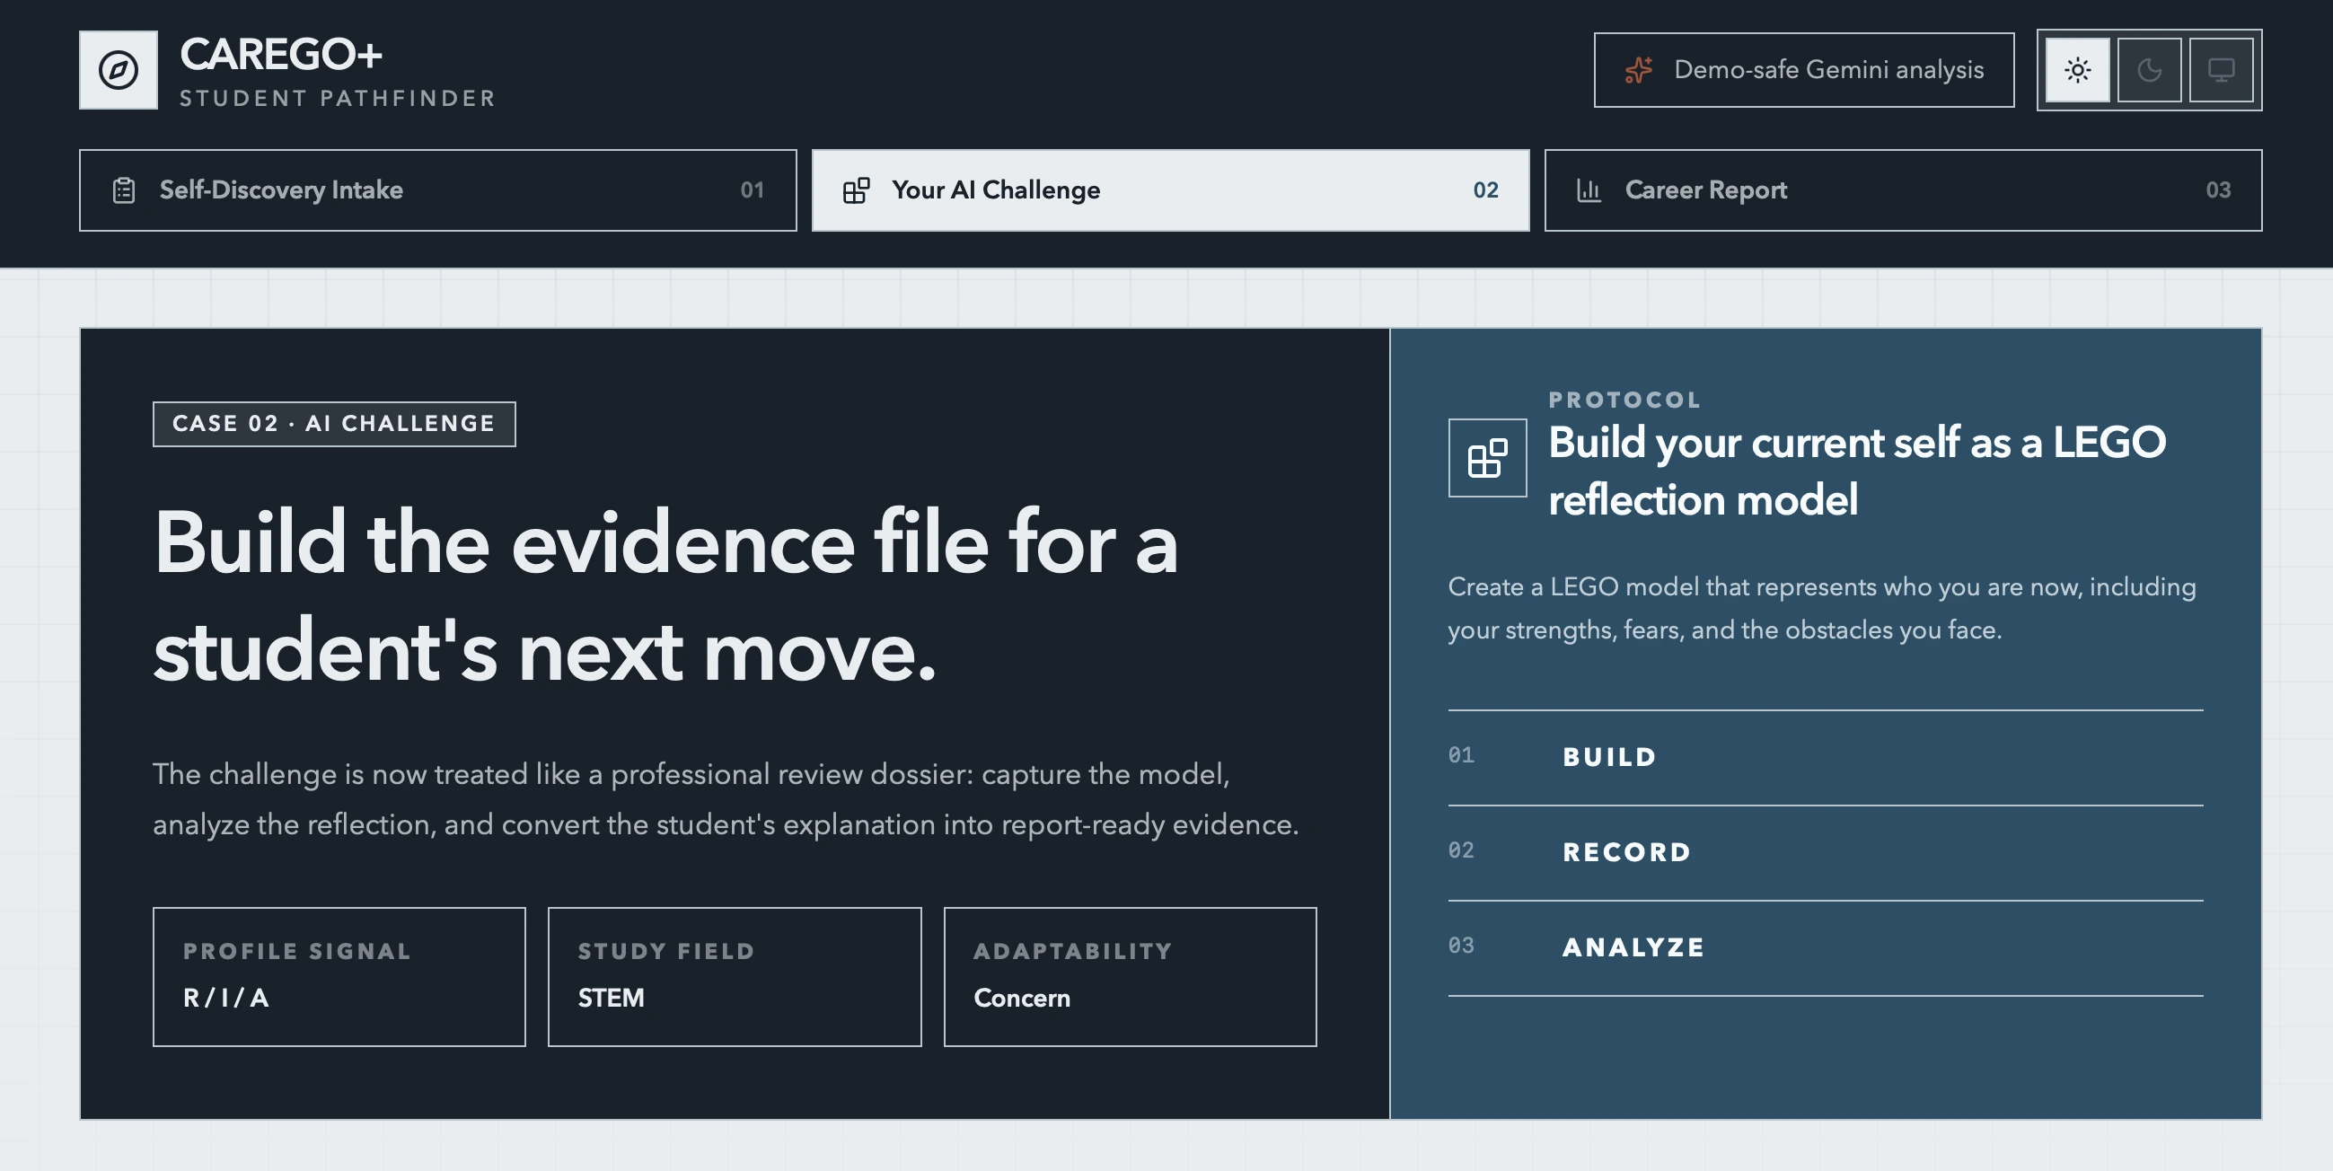Click the PROTOCOL label
The image size is (2333, 1171).
tap(1624, 400)
